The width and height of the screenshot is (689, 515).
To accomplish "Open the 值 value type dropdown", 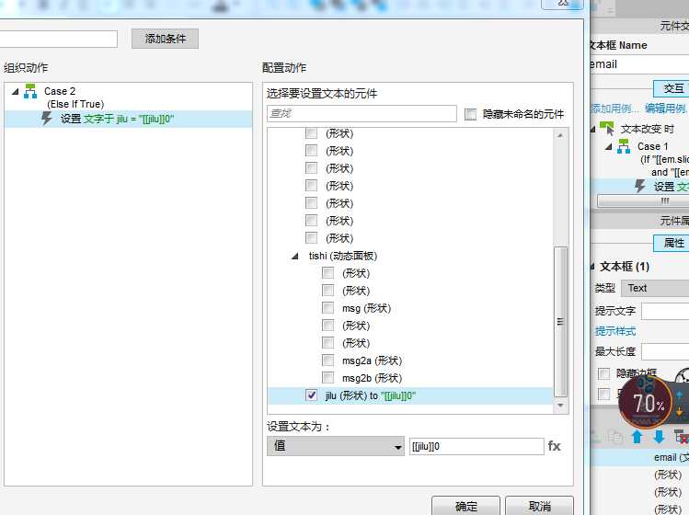I will pos(336,446).
